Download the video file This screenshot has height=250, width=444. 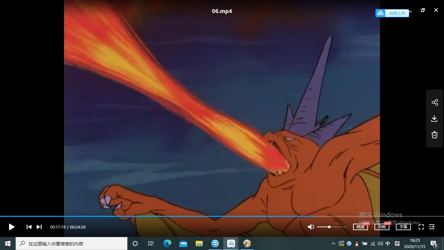coord(435,118)
